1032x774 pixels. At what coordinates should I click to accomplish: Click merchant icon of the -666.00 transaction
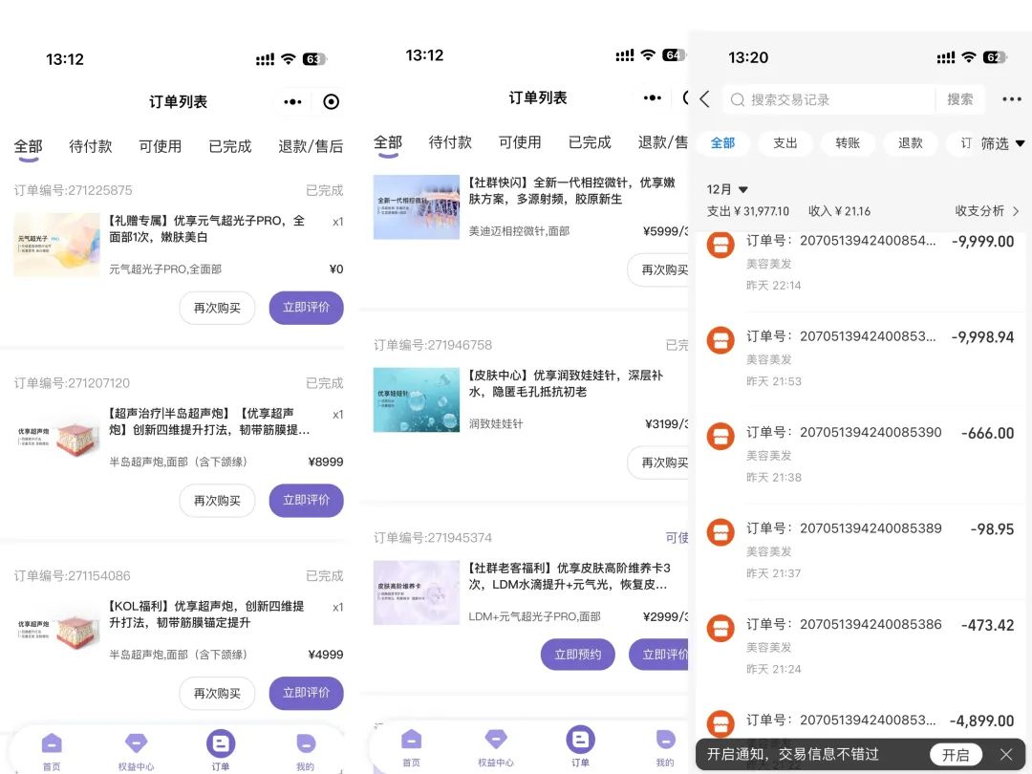(x=720, y=437)
